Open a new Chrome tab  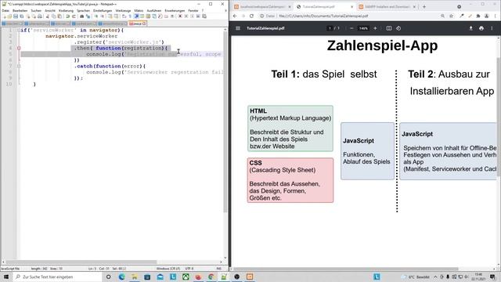(424, 6)
